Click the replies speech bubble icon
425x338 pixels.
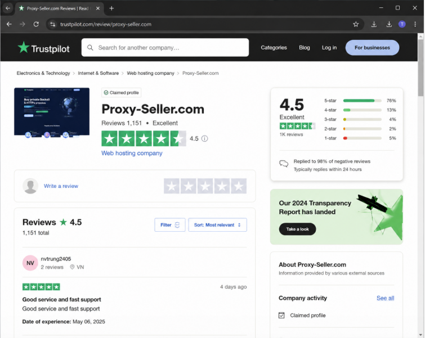point(284,164)
